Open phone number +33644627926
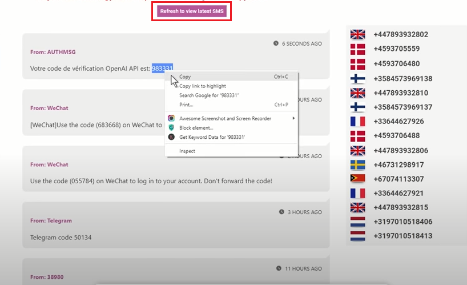This screenshot has height=285, width=467. coord(398,121)
